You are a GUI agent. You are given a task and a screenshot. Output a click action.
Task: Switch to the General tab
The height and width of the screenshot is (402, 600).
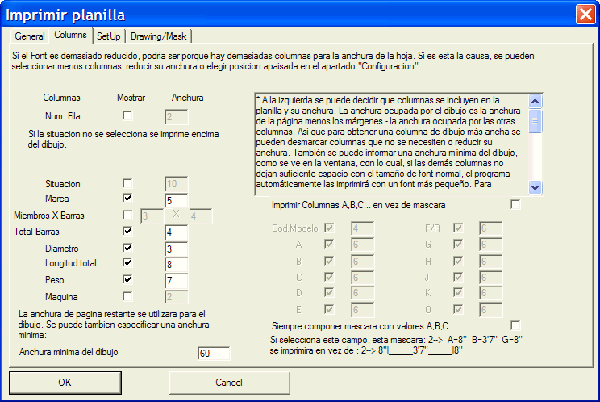[29, 36]
